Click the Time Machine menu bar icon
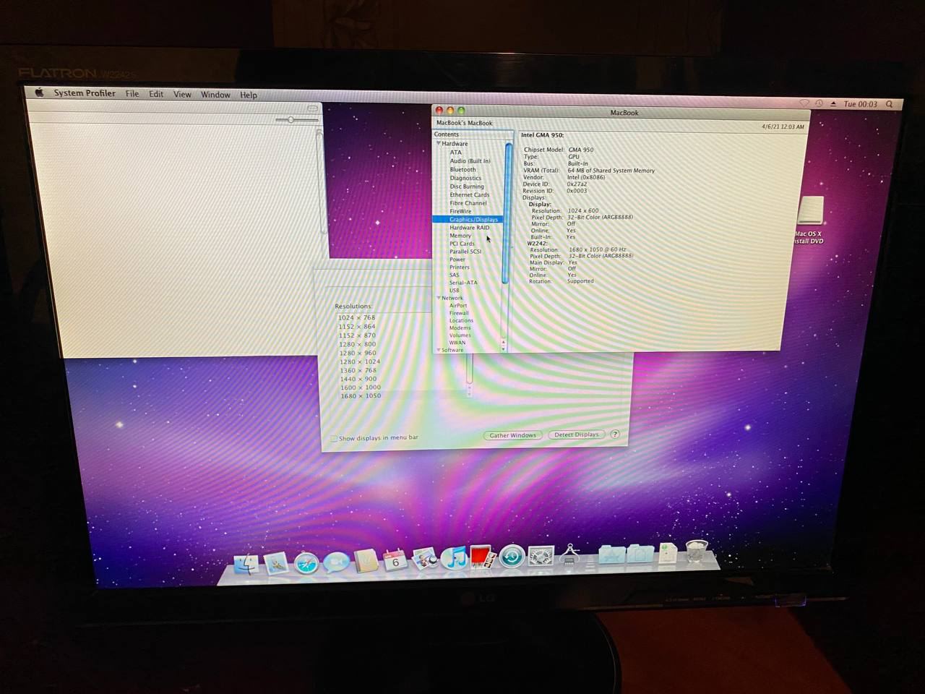Image resolution: width=925 pixels, height=694 pixels. 819,103
